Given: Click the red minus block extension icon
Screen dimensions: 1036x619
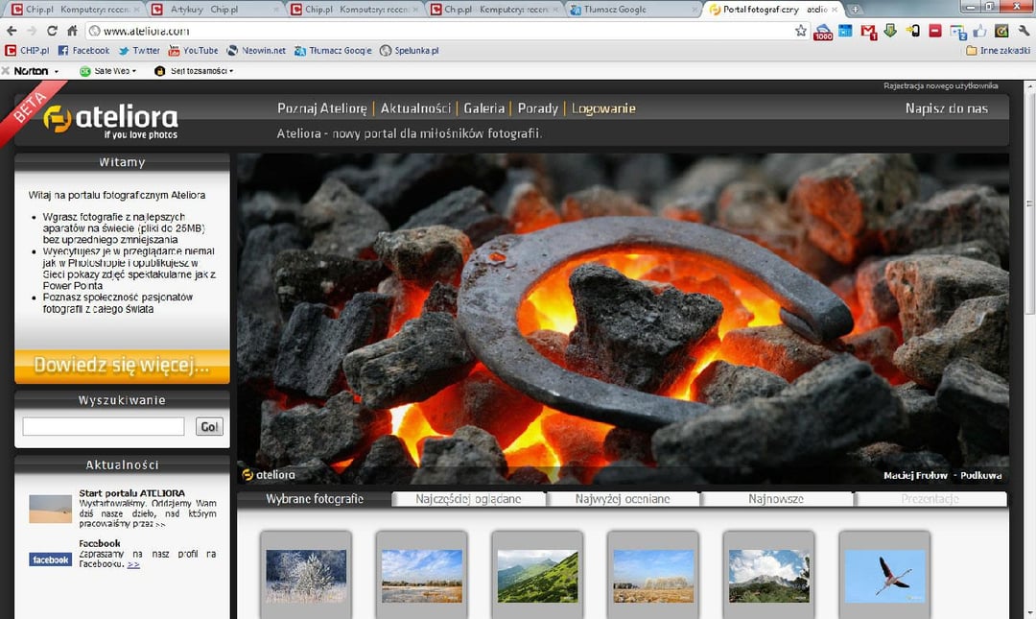Looking at the screenshot, I should pos(935,32).
